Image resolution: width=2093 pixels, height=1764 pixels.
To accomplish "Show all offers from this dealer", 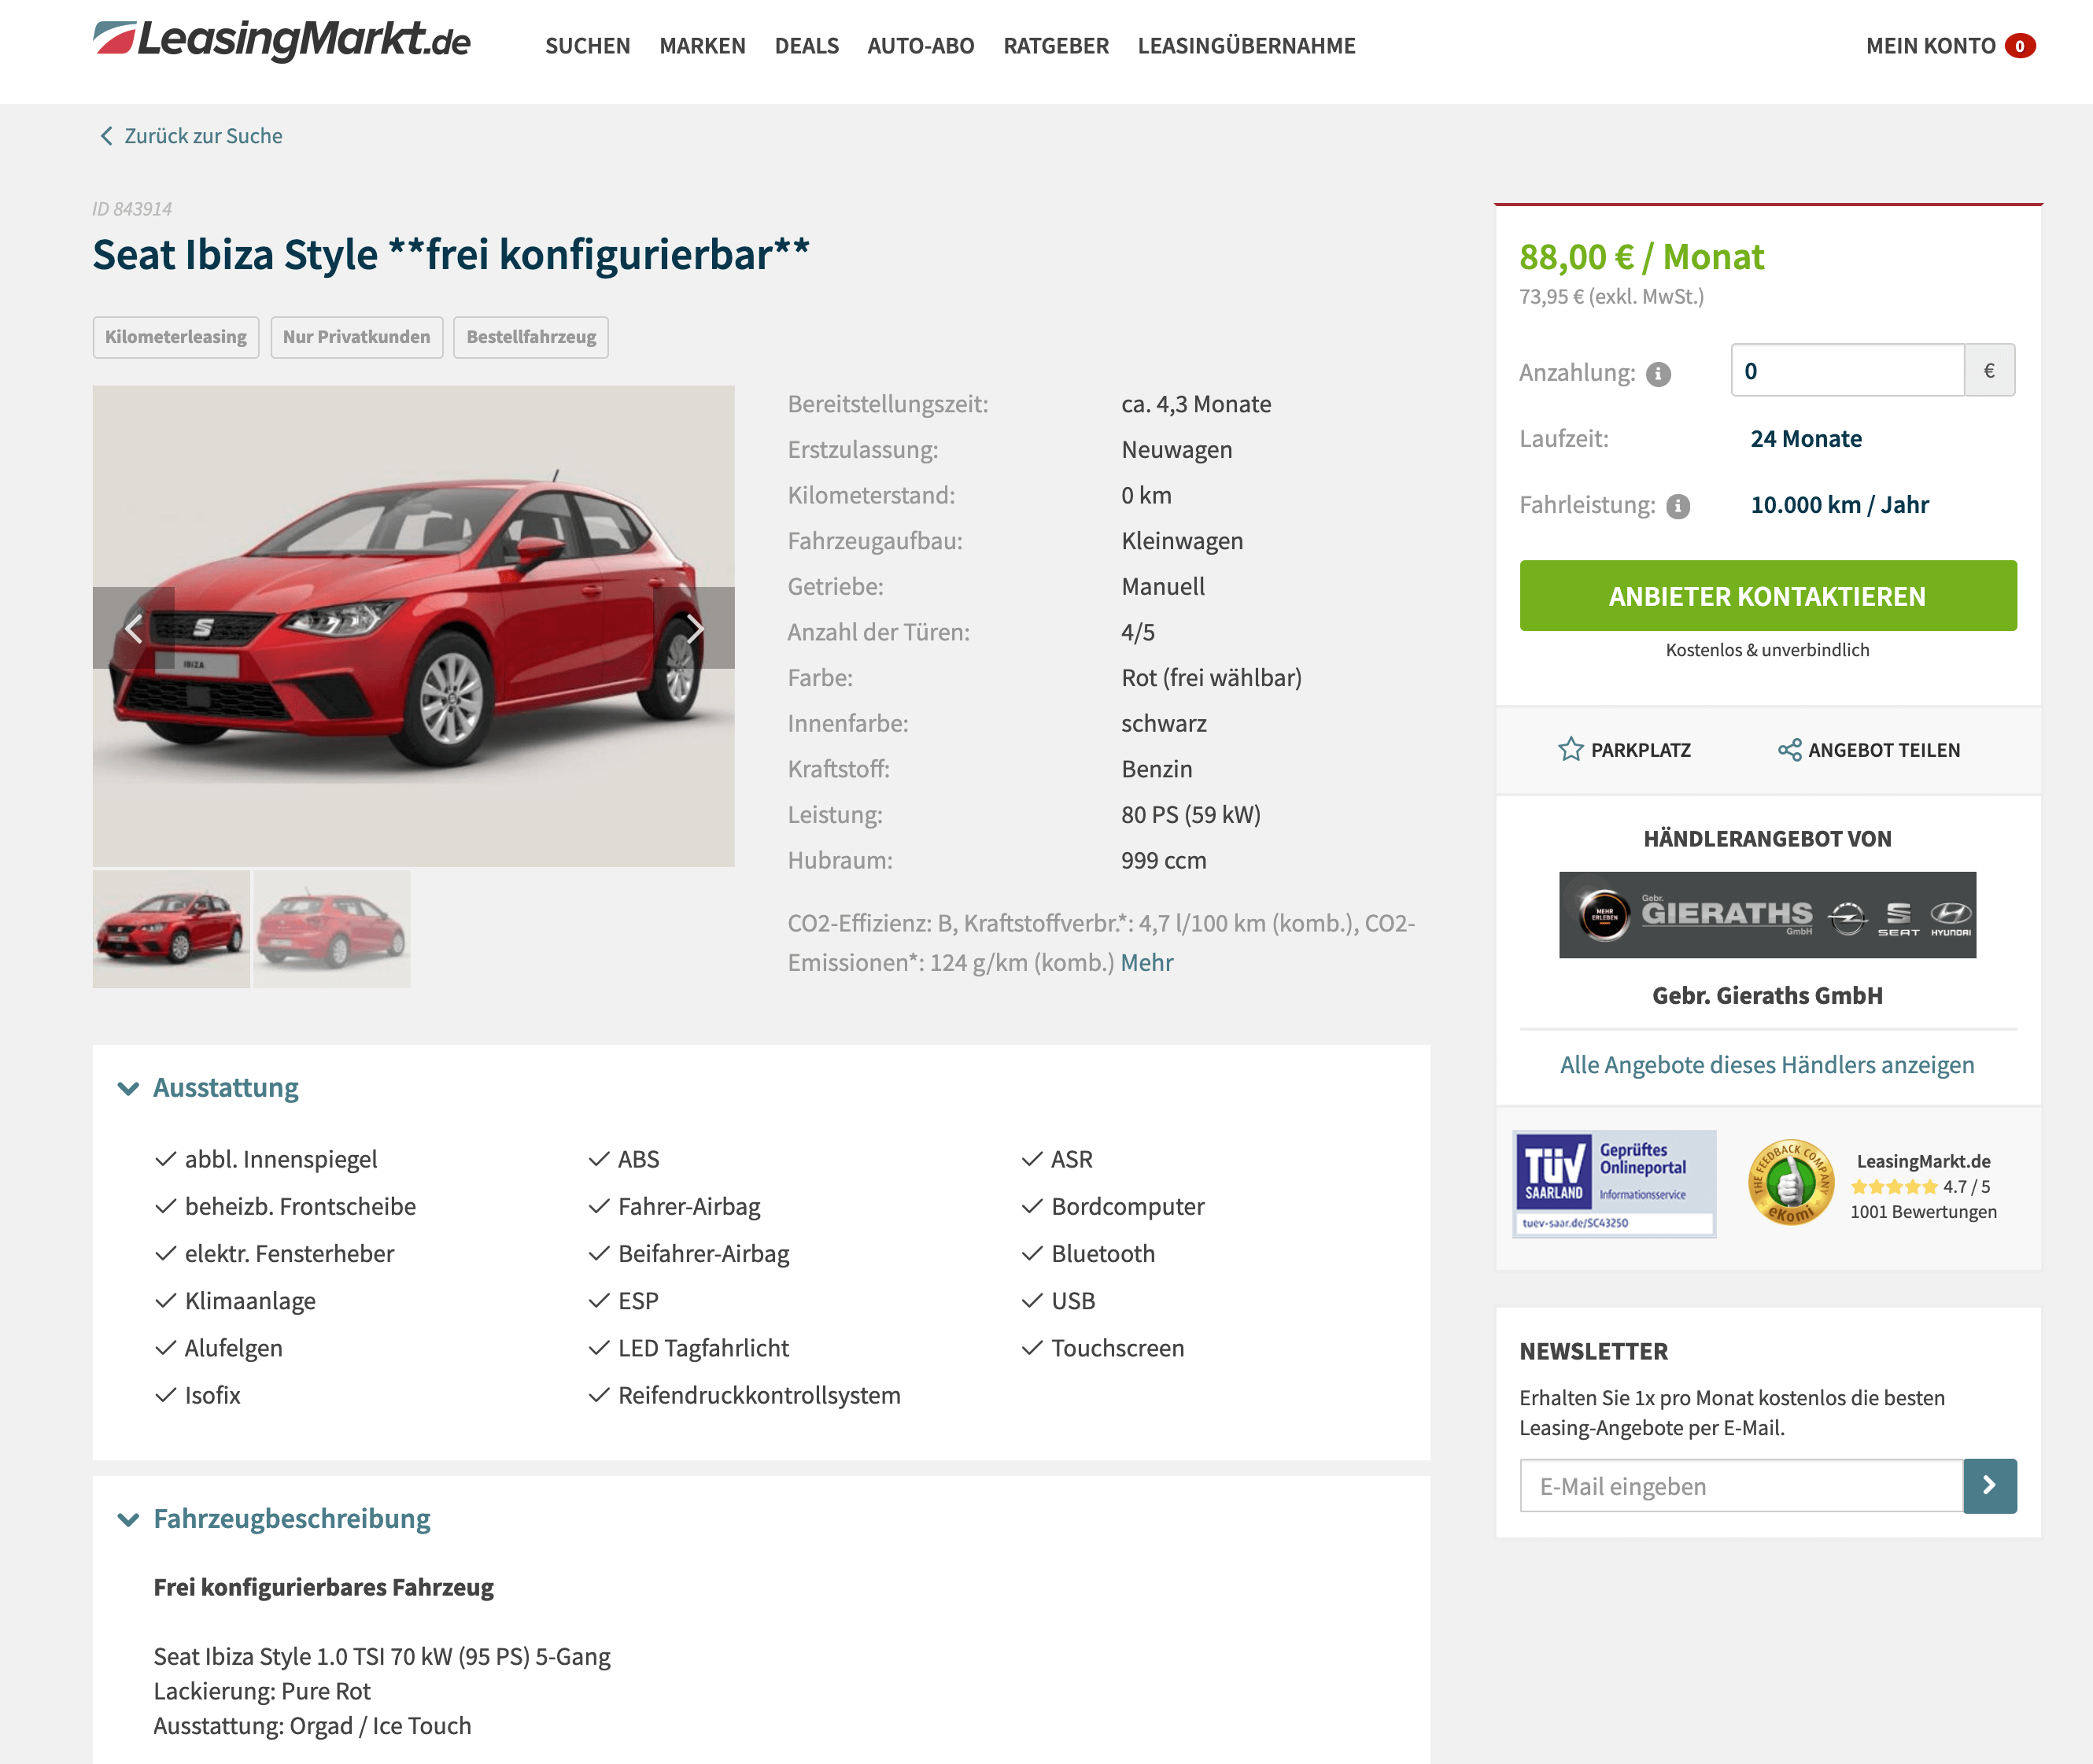I will pyautogui.click(x=1767, y=1065).
